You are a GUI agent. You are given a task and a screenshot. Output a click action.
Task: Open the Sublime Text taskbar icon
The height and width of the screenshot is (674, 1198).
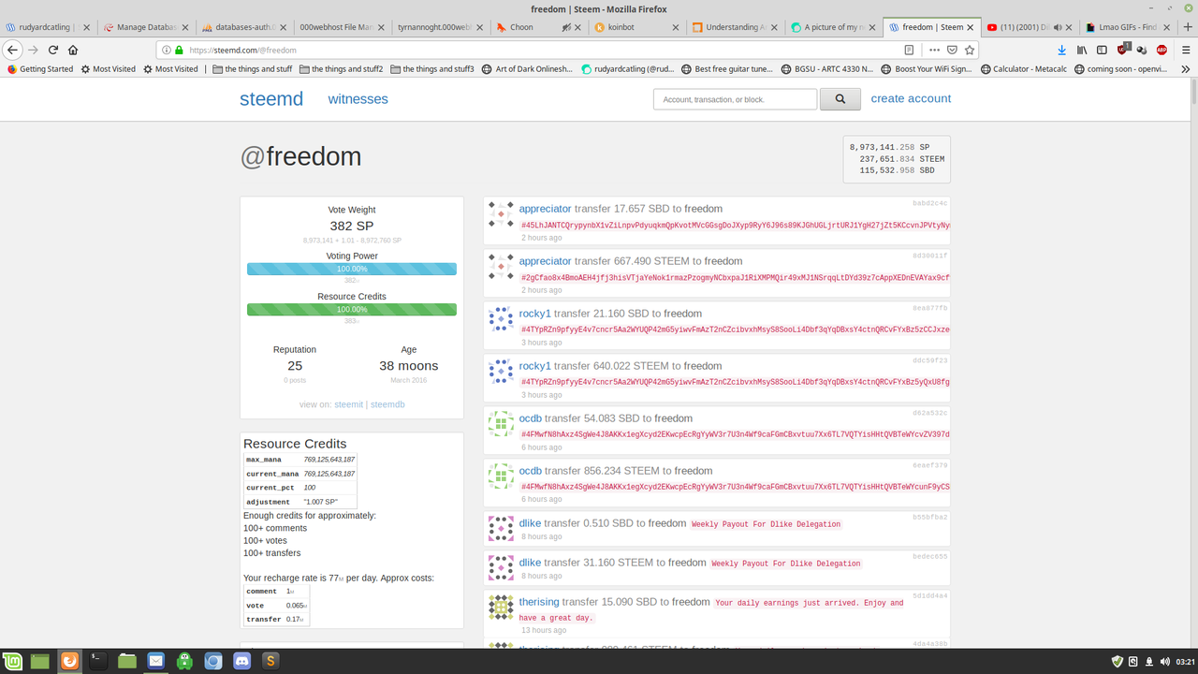(271, 661)
